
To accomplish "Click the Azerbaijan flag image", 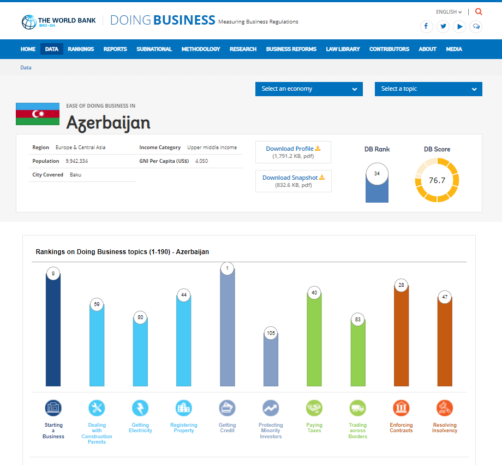I will [x=38, y=114].
